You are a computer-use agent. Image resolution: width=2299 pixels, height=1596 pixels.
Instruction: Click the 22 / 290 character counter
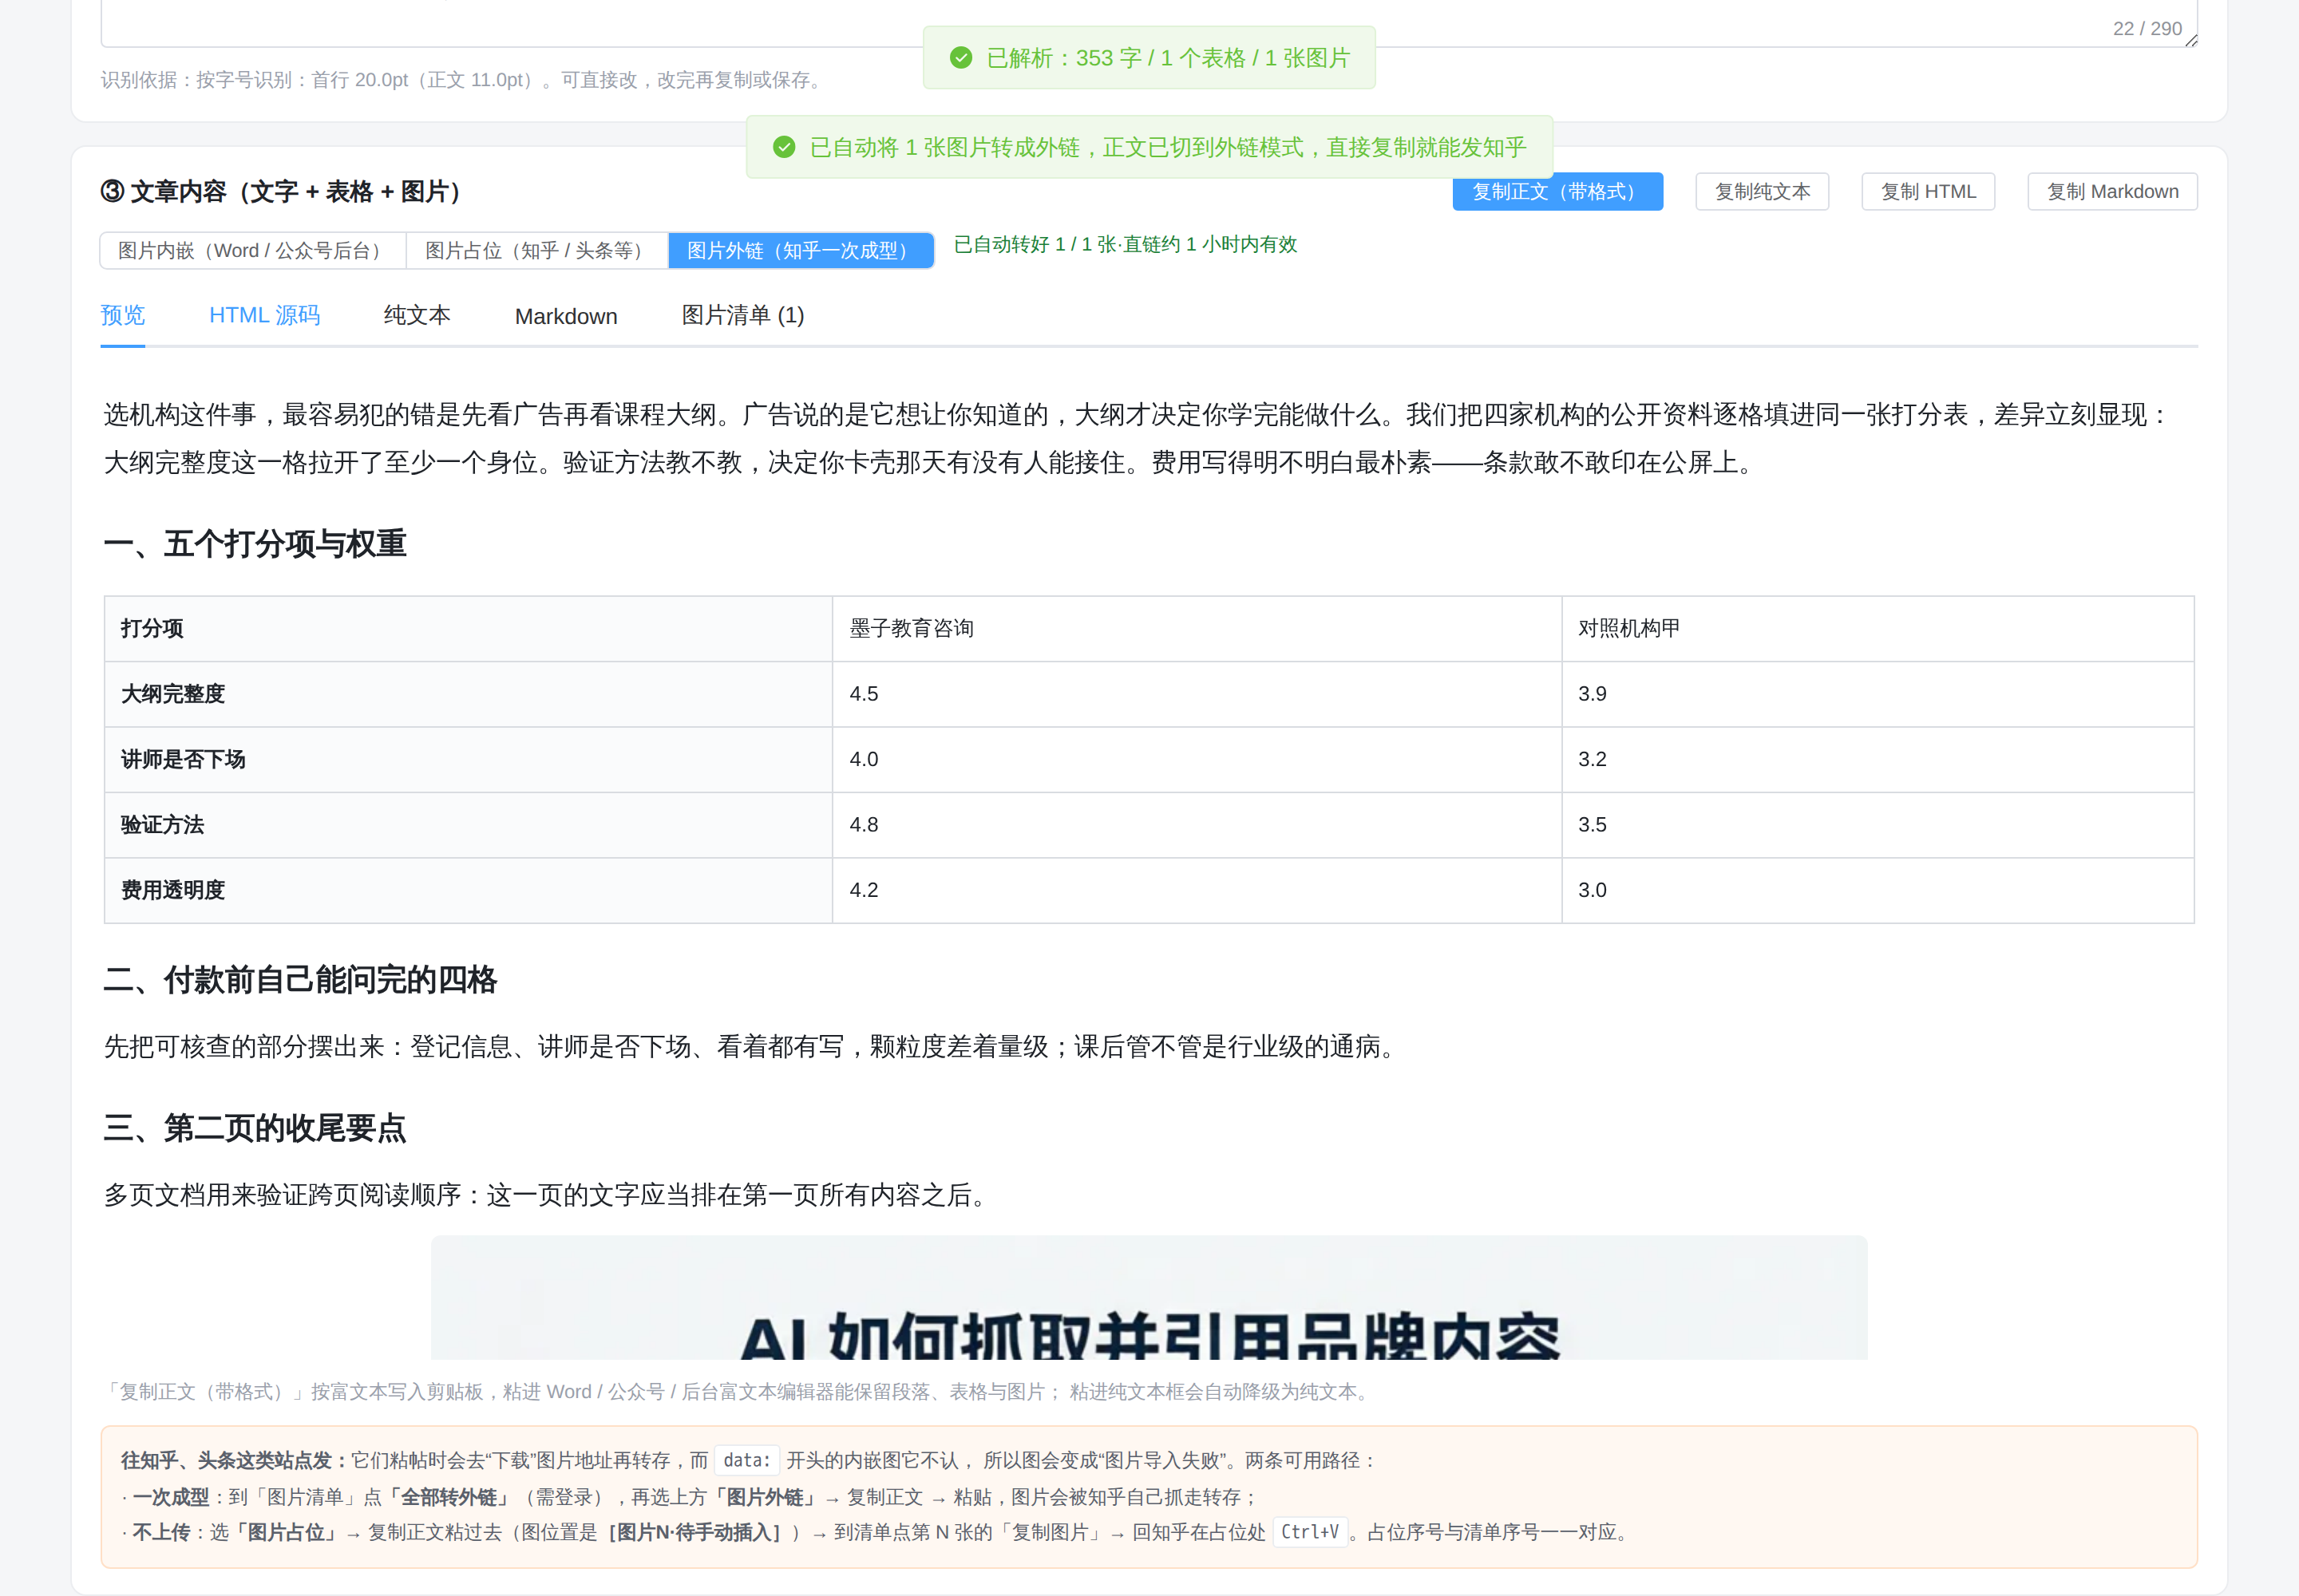pos(2147,28)
